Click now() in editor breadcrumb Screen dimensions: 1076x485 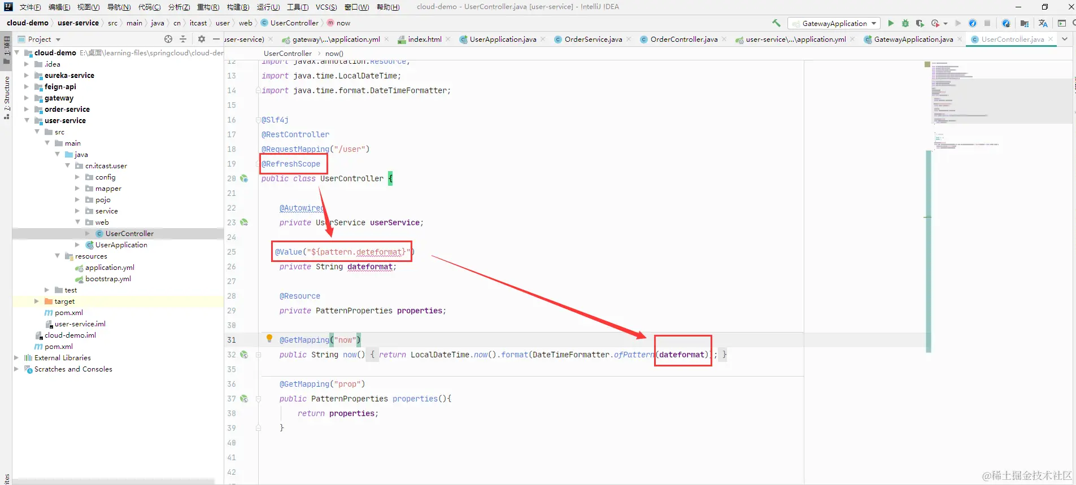pos(334,54)
